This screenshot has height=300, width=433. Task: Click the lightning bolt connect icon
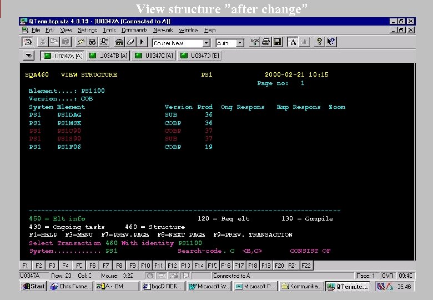(x=80, y=42)
